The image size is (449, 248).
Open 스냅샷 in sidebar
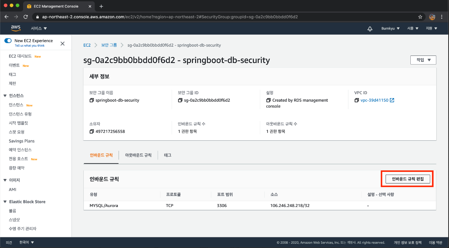tap(14, 220)
